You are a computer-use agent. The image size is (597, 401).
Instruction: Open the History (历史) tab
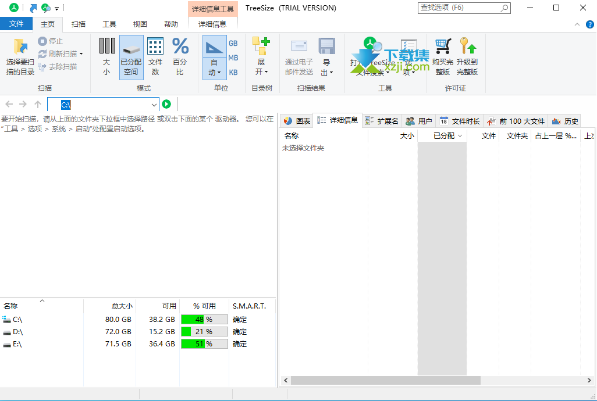[x=565, y=121]
